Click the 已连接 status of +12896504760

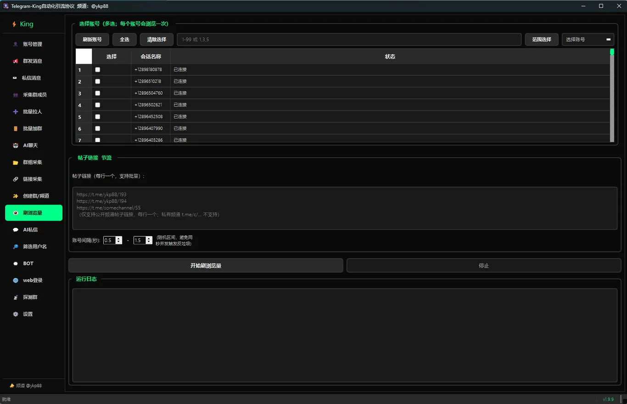180,93
